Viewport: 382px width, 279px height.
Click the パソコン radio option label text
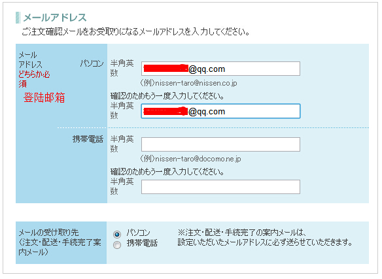point(138,233)
